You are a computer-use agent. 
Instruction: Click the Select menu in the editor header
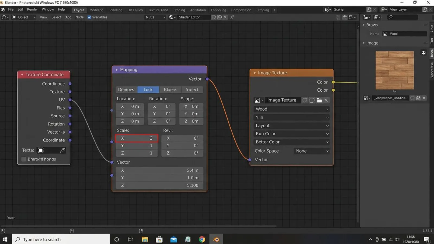click(x=56, y=17)
